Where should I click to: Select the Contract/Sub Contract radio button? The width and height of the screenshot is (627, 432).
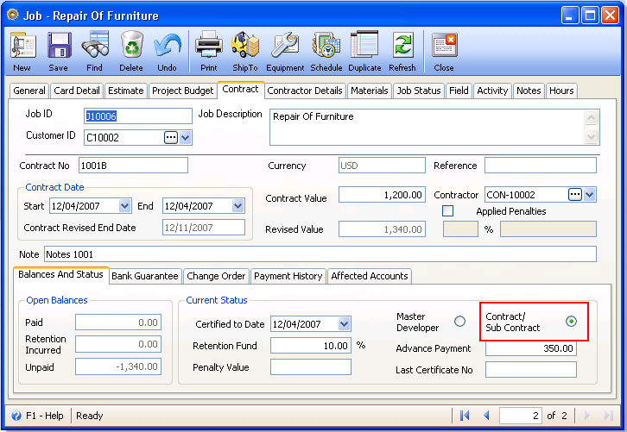(x=572, y=322)
